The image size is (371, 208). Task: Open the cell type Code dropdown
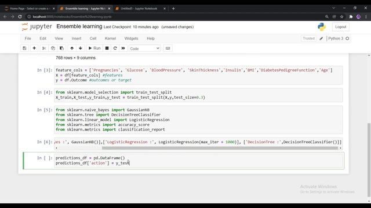[144, 49]
